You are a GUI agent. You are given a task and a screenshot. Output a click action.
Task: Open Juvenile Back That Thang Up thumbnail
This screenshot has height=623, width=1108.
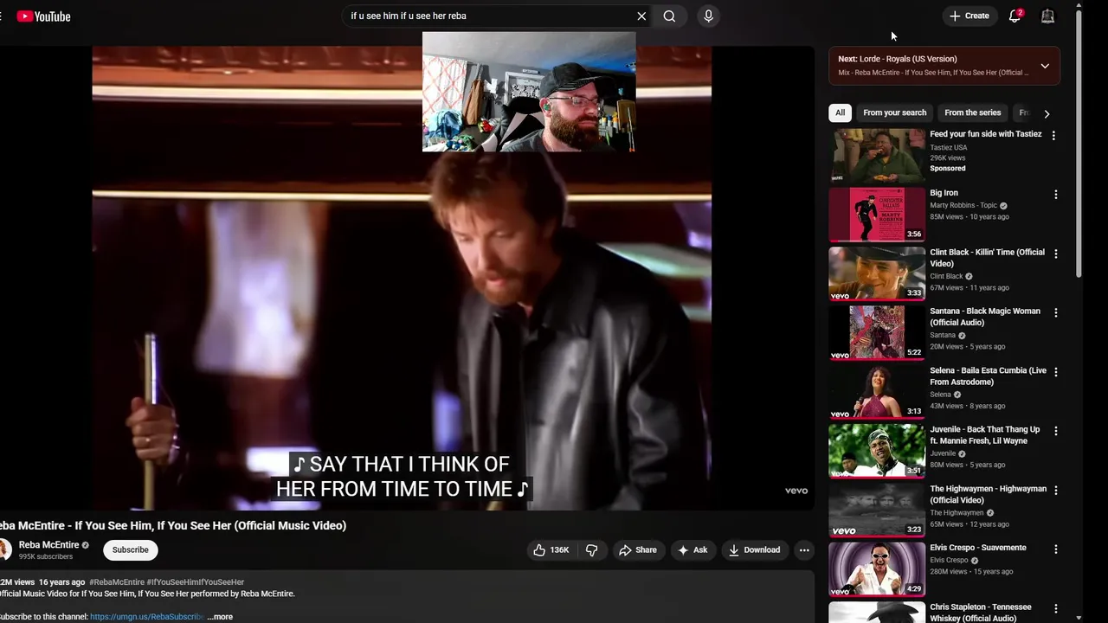(877, 451)
